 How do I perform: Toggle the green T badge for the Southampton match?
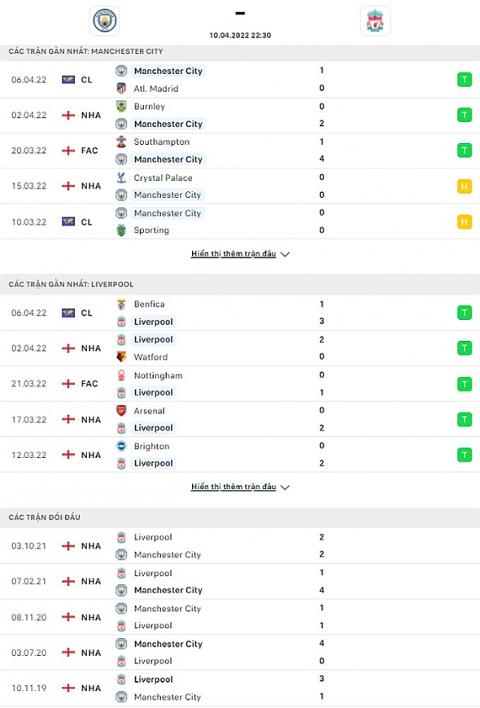coord(465,150)
